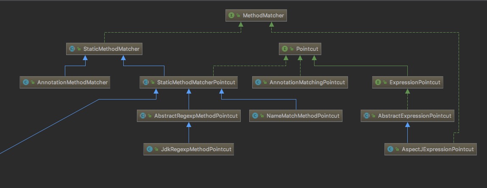
Task: Click the class icon on JdkRegexpMethodPointcut
Action: click(150, 149)
